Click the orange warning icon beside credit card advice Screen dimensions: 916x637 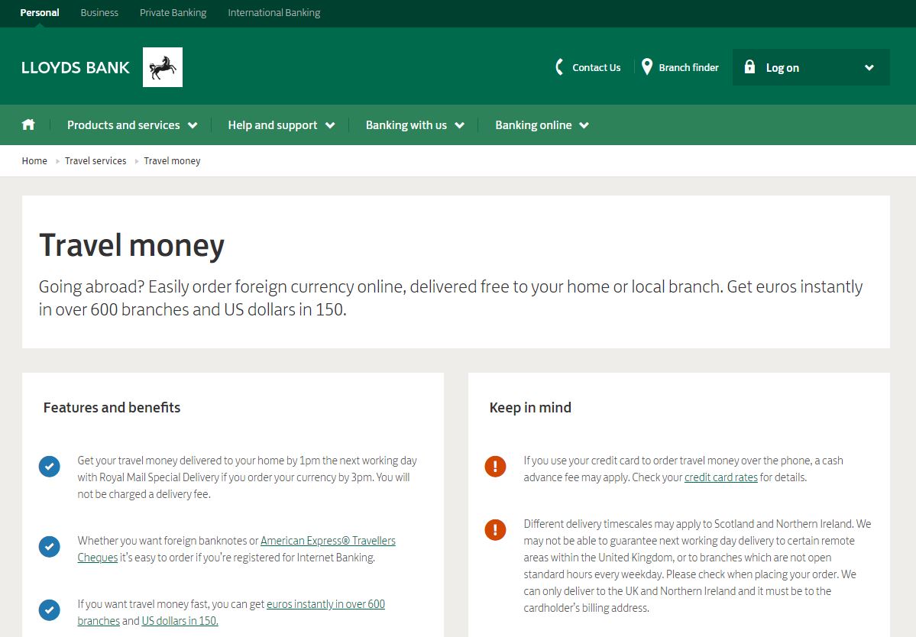click(495, 466)
